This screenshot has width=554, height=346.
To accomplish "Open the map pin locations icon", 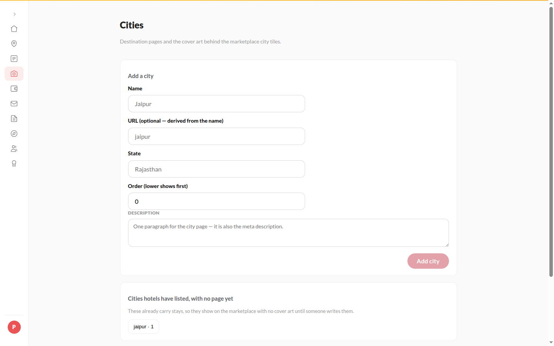I will (14, 44).
